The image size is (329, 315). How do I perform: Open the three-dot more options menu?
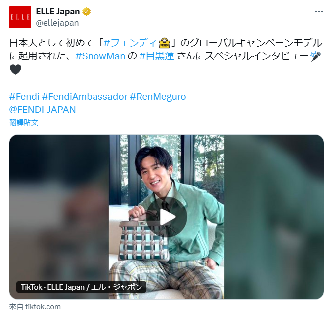coord(319,12)
